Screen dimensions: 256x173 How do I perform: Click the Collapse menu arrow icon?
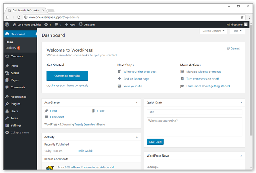tap(7, 132)
